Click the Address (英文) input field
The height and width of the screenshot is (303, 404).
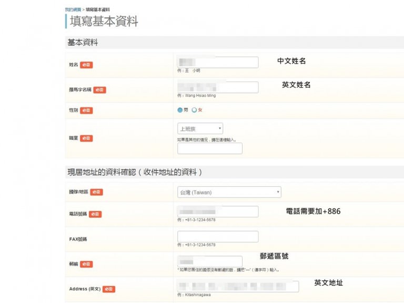238,286
